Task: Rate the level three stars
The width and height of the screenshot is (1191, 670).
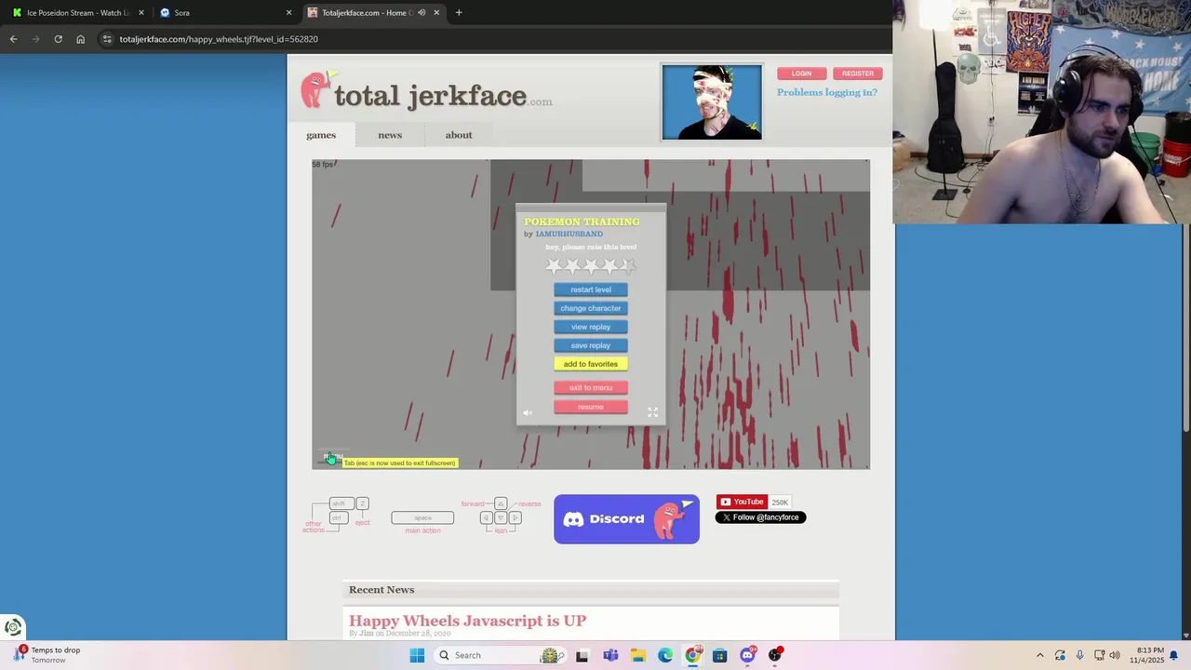Action: 591,266
